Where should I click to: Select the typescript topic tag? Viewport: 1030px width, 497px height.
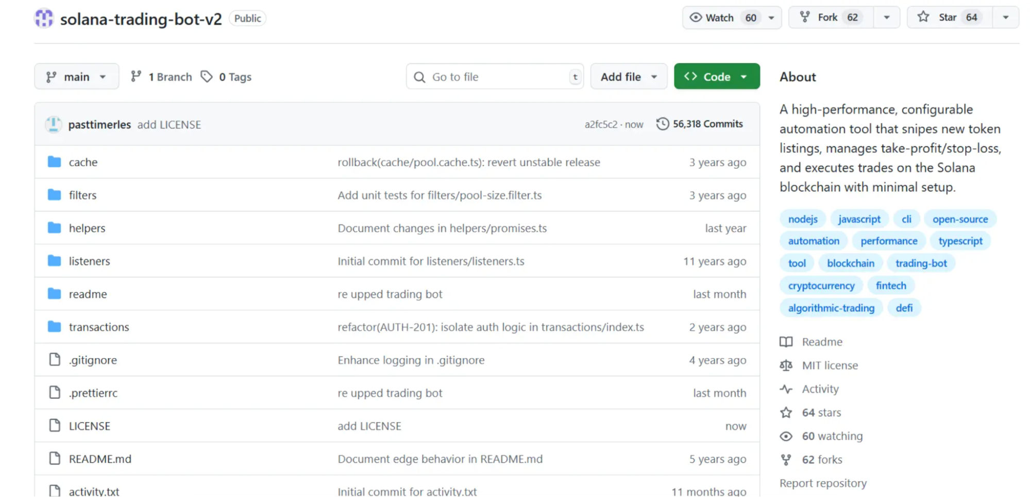960,241
